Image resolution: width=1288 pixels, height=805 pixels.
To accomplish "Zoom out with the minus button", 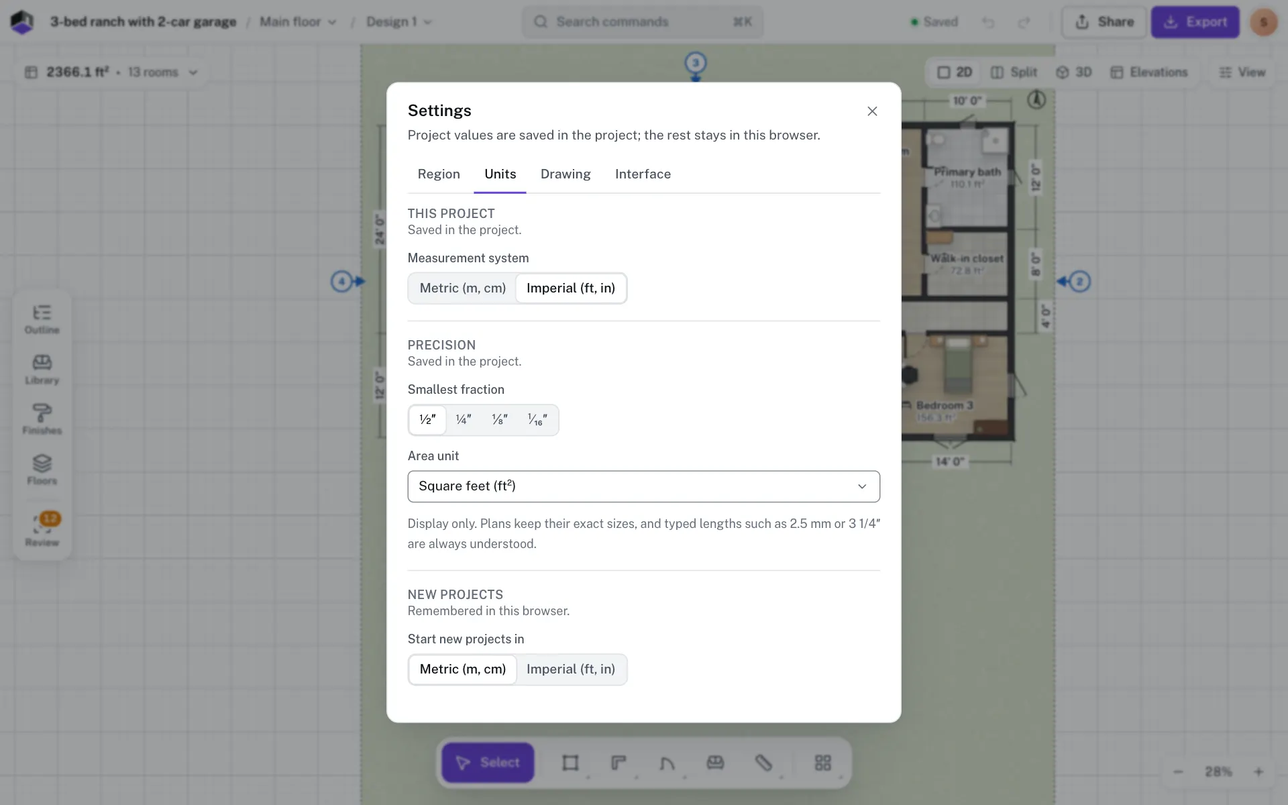I will [x=1178, y=772].
